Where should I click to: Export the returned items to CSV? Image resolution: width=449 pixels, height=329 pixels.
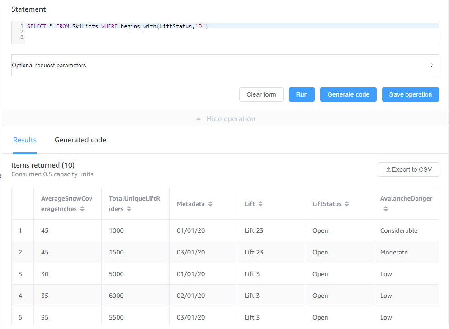click(x=408, y=169)
